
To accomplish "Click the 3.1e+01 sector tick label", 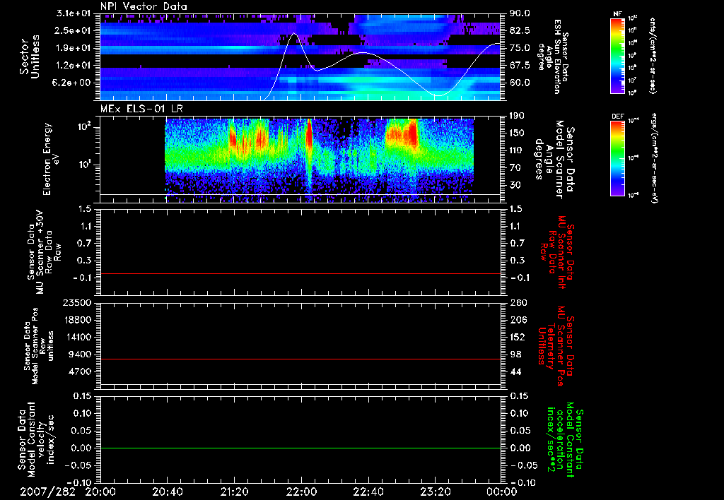I will pos(74,13).
